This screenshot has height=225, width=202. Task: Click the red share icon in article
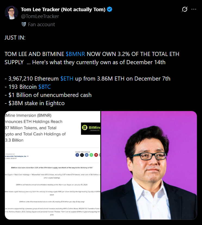click(96, 155)
